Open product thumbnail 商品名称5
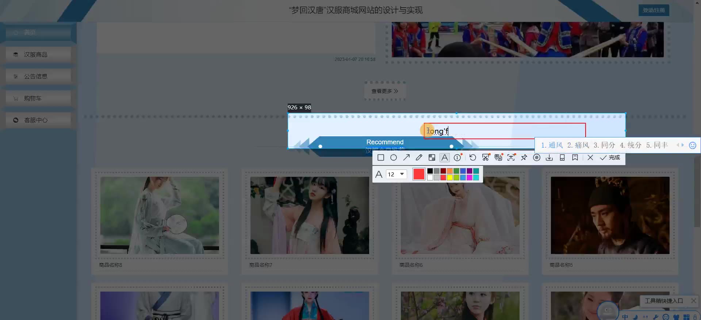 [x=610, y=215]
